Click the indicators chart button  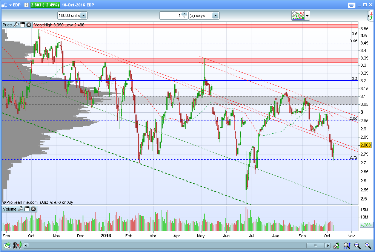pyautogui.click(x=298, y=15)
